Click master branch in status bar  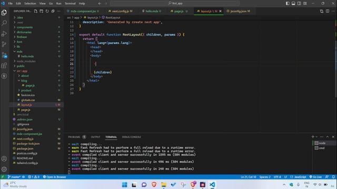click(x=14, y=177)
